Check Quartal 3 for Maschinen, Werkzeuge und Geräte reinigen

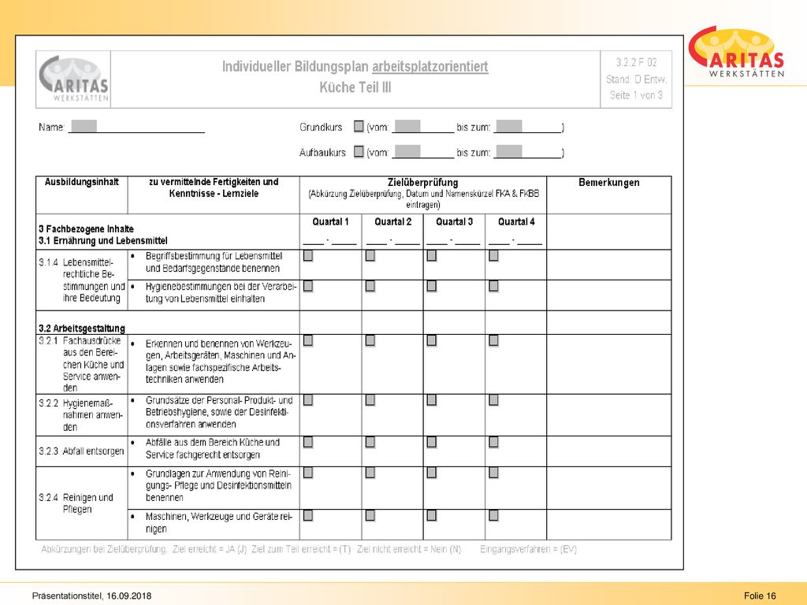(432, 515)
